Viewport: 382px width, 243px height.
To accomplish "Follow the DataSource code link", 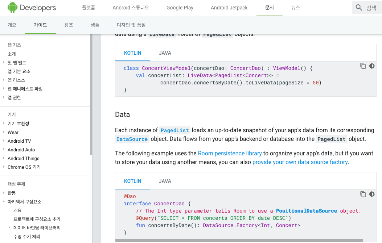I will pyautogui.click(x=132, y=139).
